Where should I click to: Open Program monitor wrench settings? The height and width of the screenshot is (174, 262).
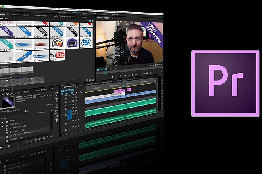153,65
